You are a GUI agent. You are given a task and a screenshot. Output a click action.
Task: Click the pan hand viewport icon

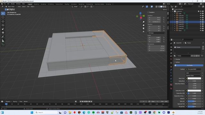coord(143,25)
